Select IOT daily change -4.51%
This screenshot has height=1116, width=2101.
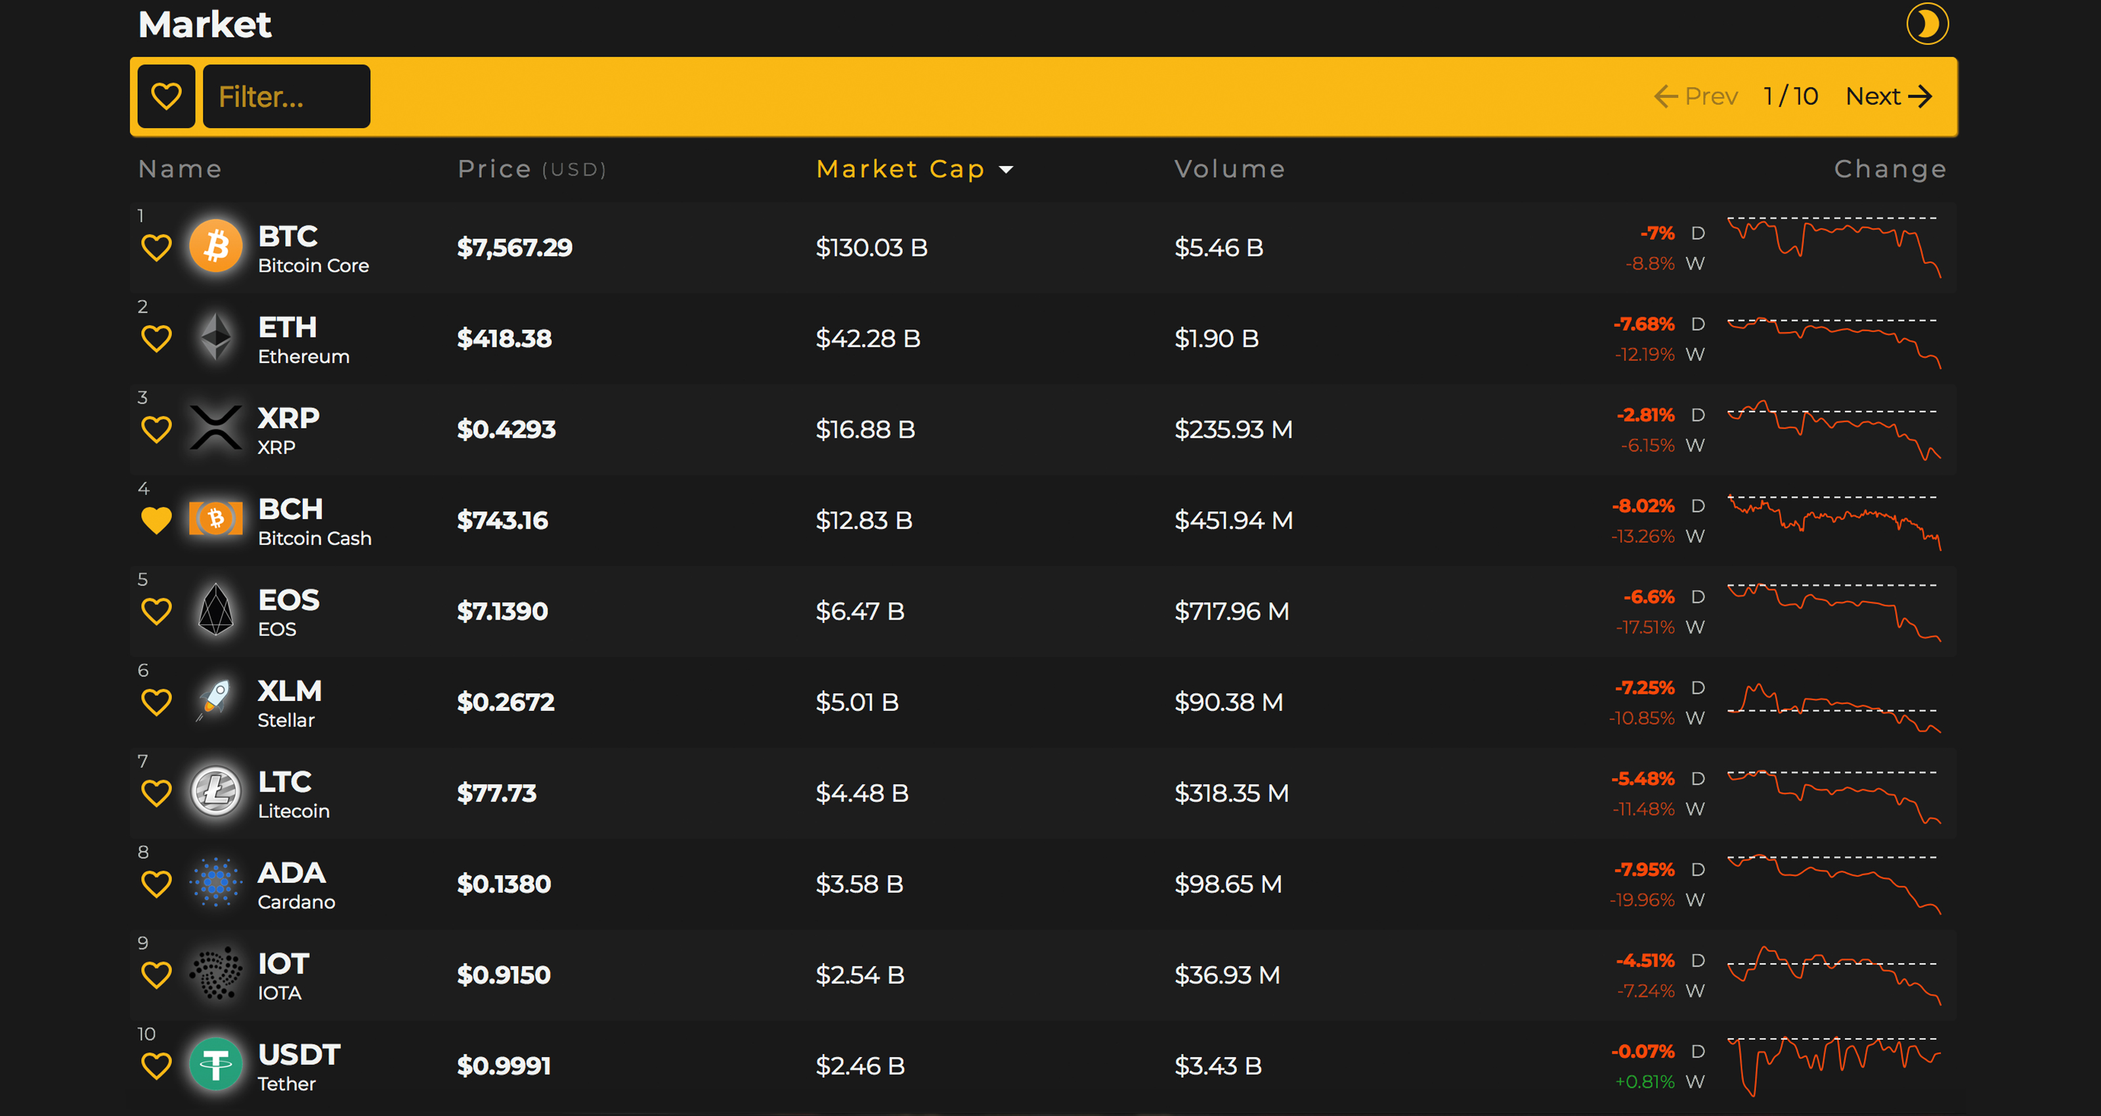[1645, 960]
